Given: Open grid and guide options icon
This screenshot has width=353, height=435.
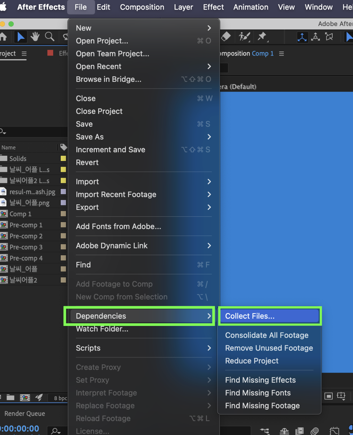Looking at the screenshot, I should (342, 396).
